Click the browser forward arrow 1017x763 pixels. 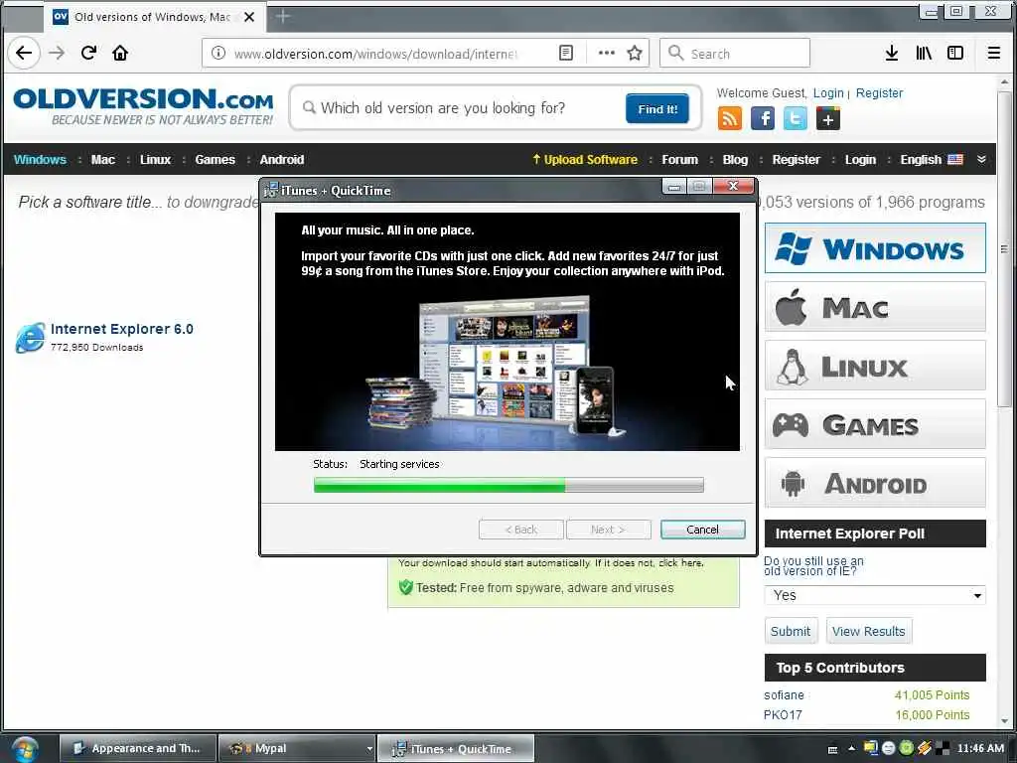(x=57, y=53)
